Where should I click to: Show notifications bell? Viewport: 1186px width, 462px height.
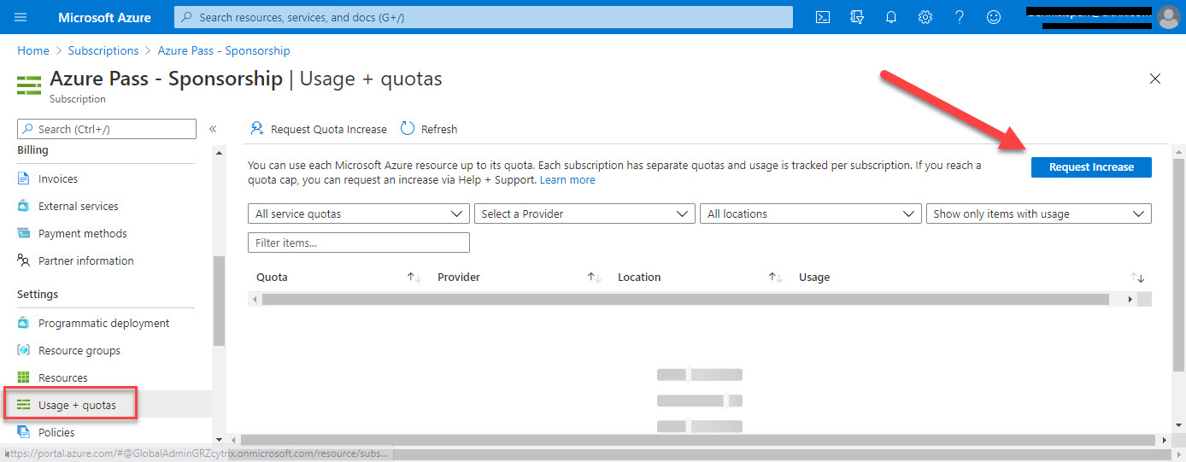(891, 17)
